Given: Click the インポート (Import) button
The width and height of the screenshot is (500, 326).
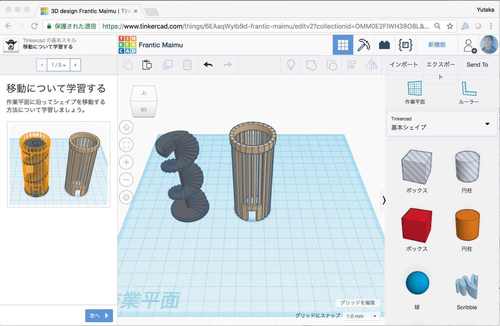Looking at the screenshot, I should coord(403,65).
